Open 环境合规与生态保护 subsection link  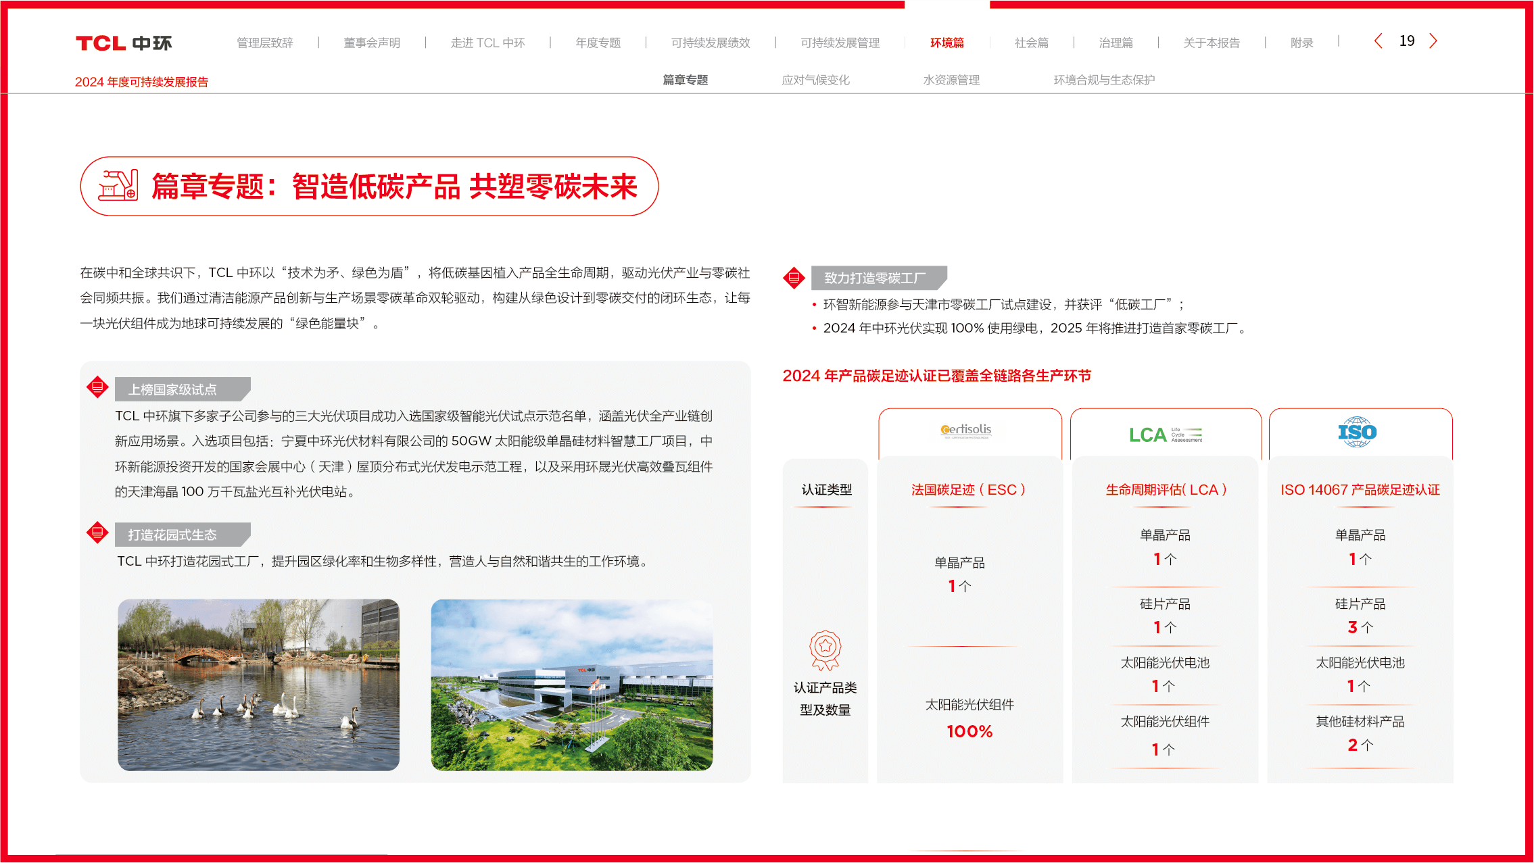tap(1103, 80)
